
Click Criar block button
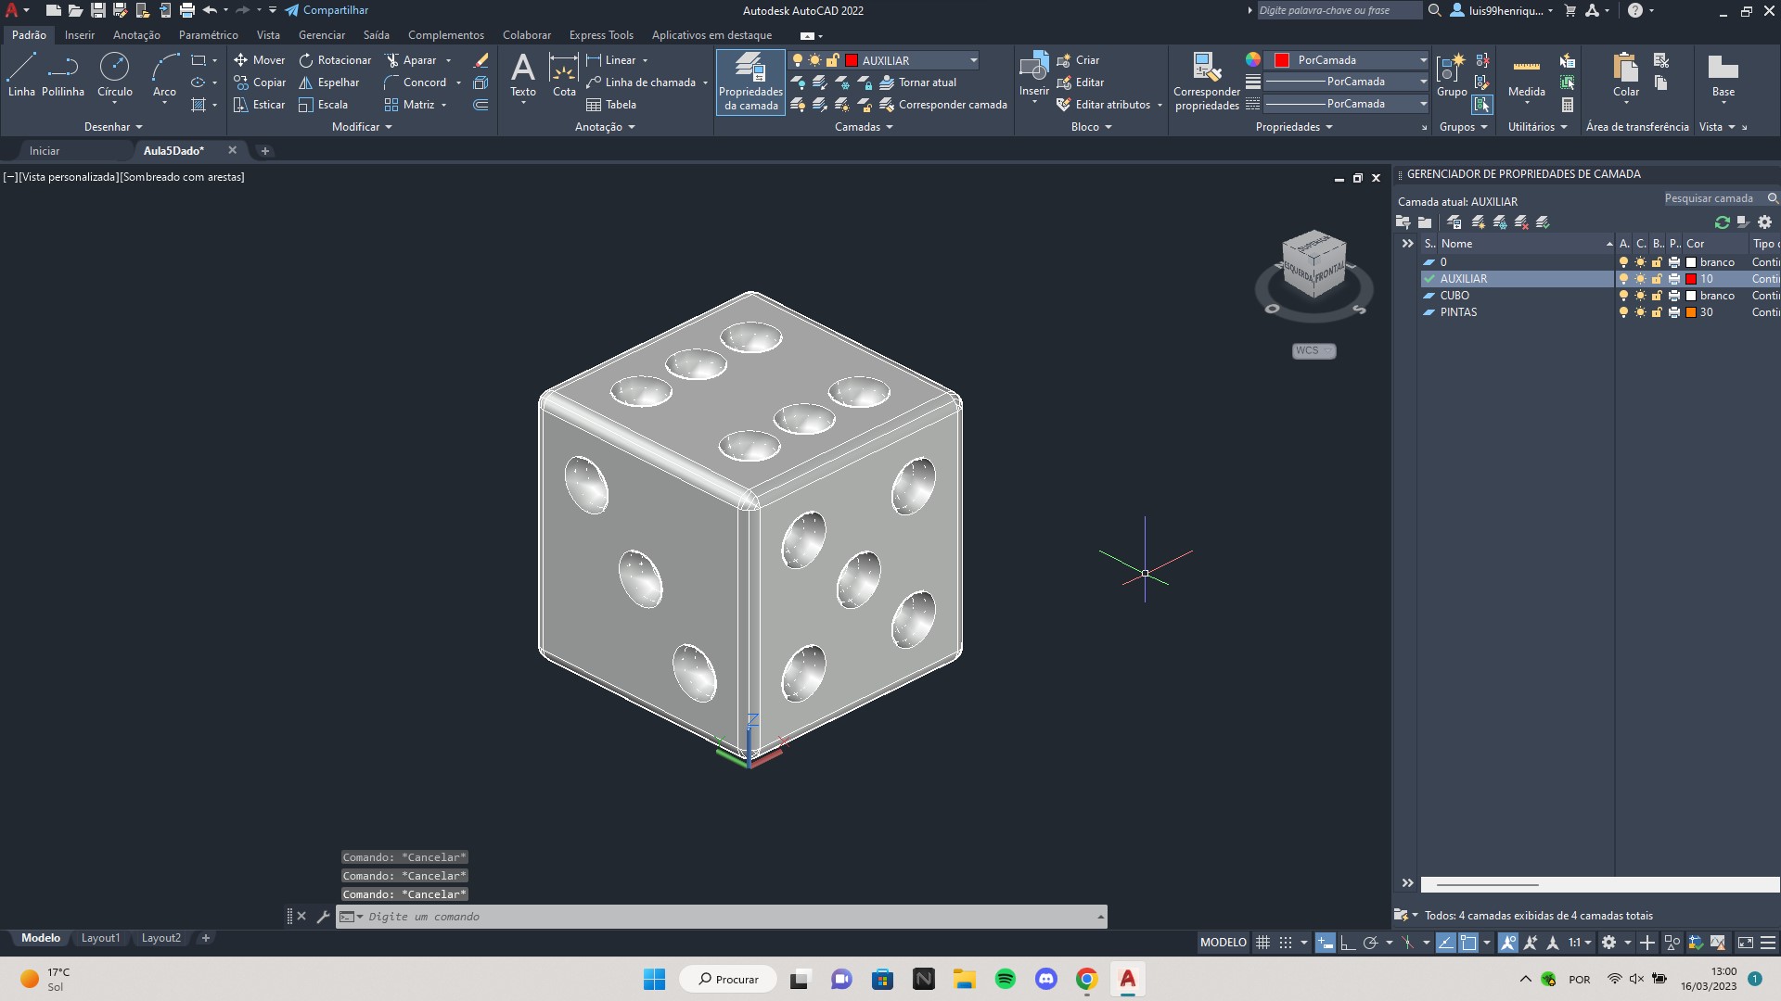(x=1078, y=60)
